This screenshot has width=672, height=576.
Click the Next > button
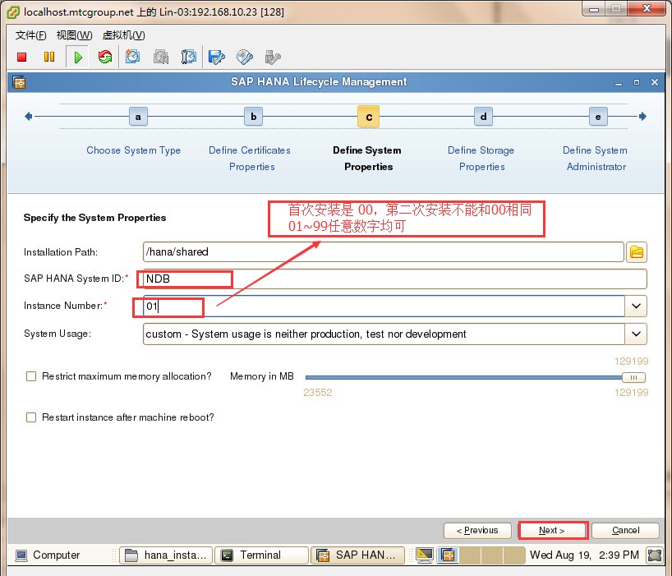point(552,531)
